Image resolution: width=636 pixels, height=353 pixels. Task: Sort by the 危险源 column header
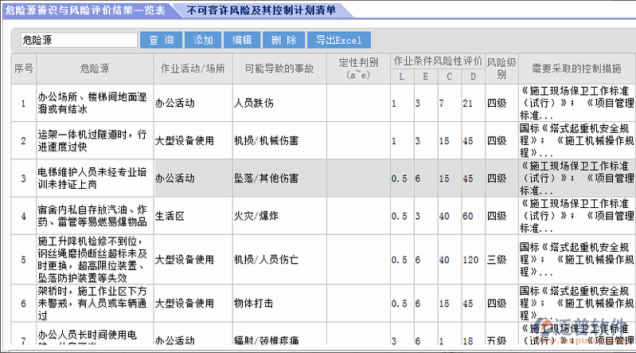coord(95,69)
